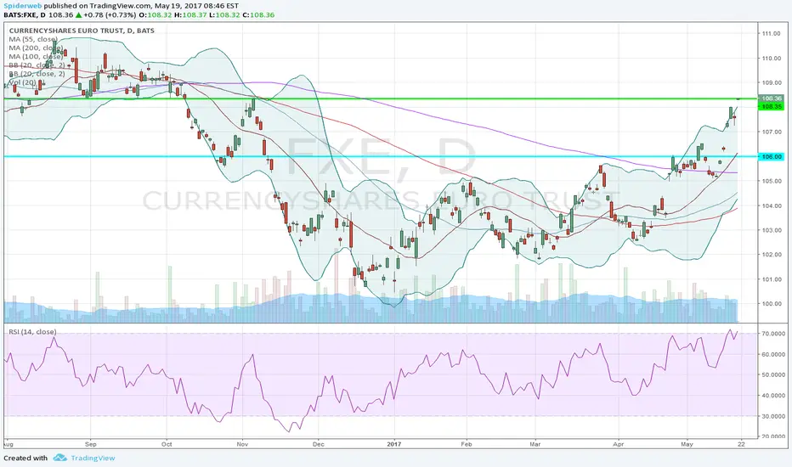This screenshot has width=792, height=467.
Task: Click the H:108.37 high value
Action: (x=190, y=14)
